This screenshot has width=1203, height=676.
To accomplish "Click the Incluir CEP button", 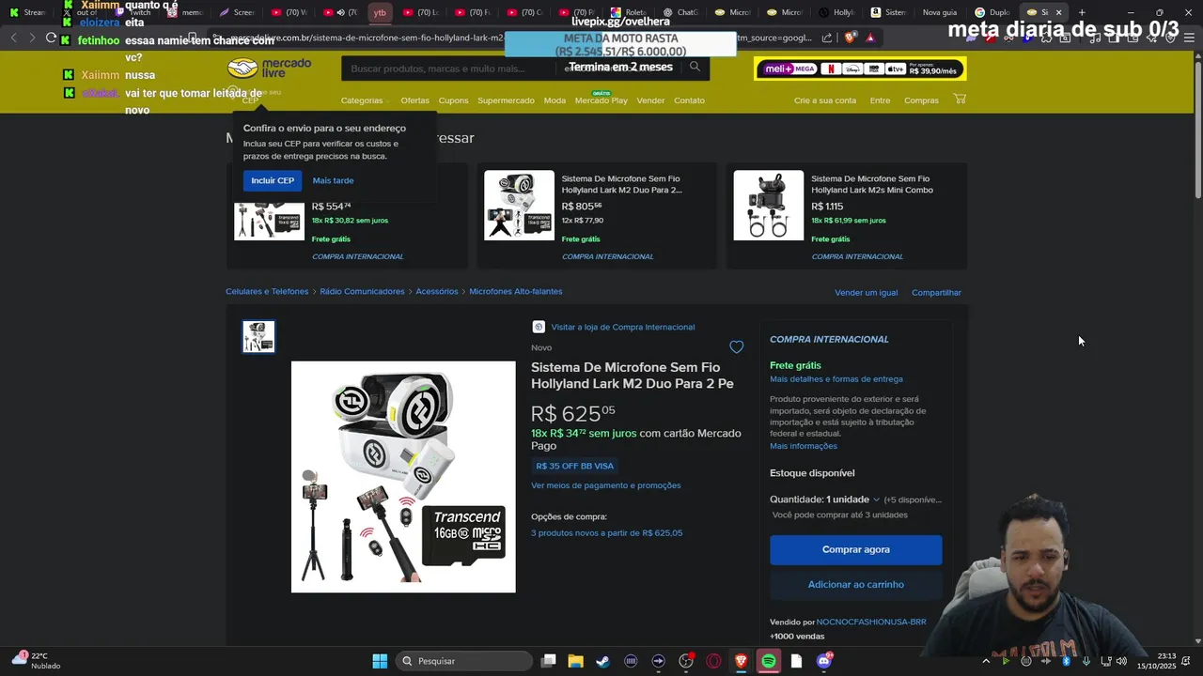I will pyautogui.click(x=273, y=180).
